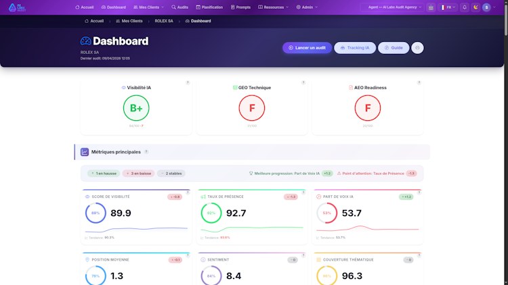Toggle dark mode with the moon icon
The image size is (508, 285).
point(475,7)
